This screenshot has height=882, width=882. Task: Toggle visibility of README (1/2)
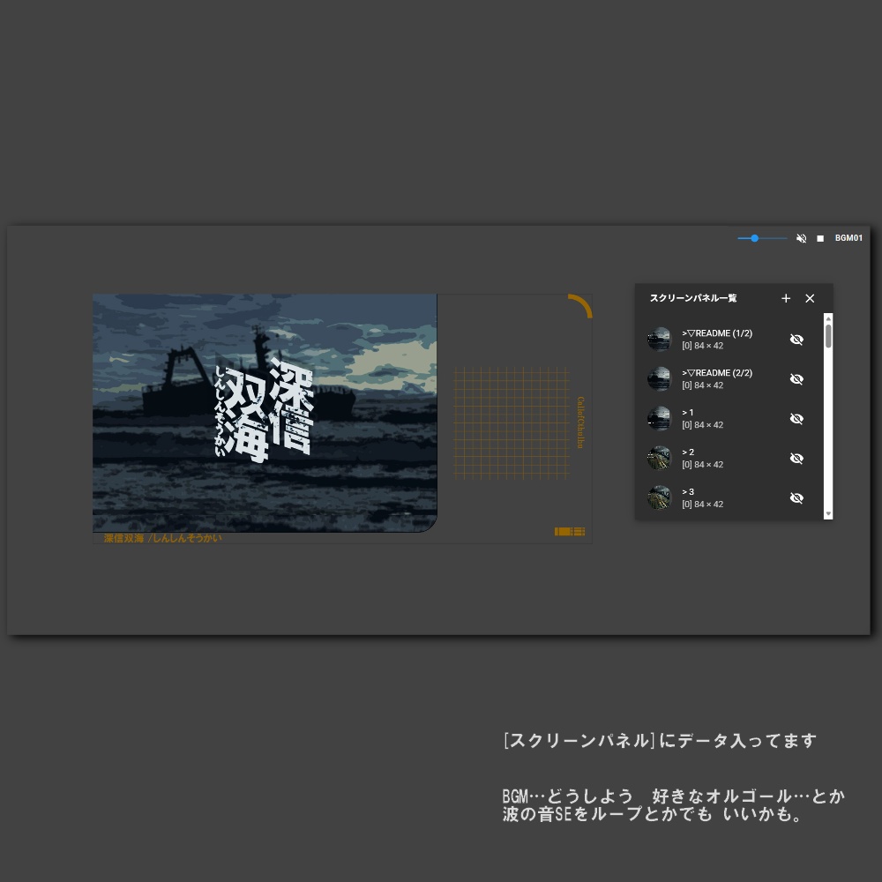coord(796,339)
